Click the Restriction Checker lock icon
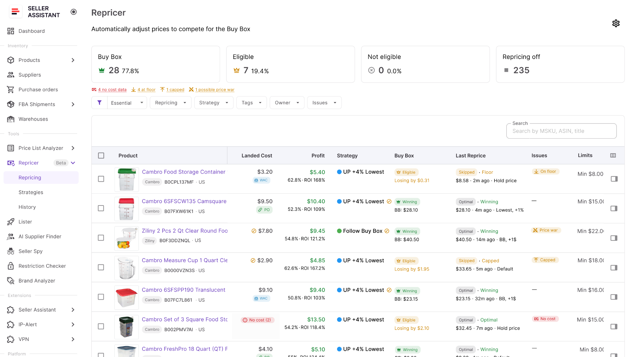Image resolution: width=634 pixels, height=357 pixels. 11,266
